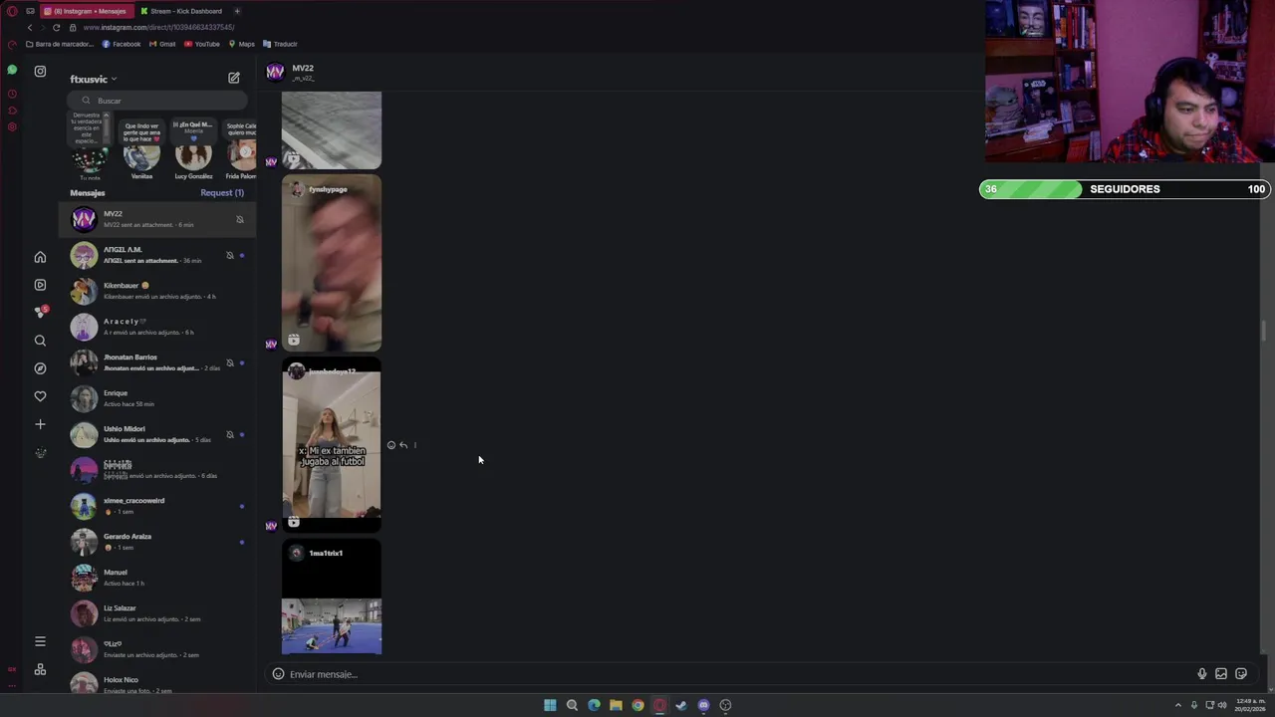Open Opera sidebar settings gear

(12, 126)
